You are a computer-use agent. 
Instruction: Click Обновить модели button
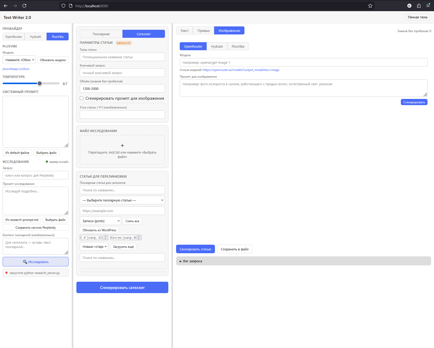tap(53, 60)
